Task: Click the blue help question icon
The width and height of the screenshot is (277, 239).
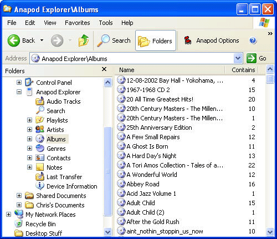Action: 253,40
